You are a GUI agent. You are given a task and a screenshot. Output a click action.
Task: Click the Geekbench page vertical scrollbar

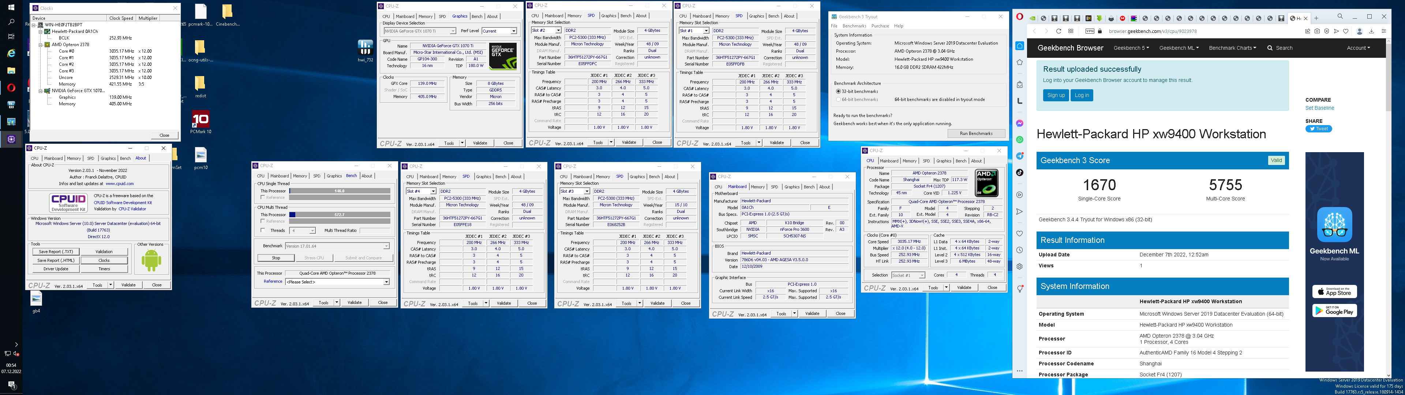pos(1388,207)
